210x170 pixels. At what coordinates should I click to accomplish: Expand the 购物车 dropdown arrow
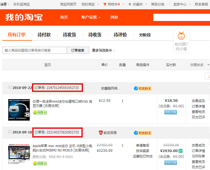point(123,4)
